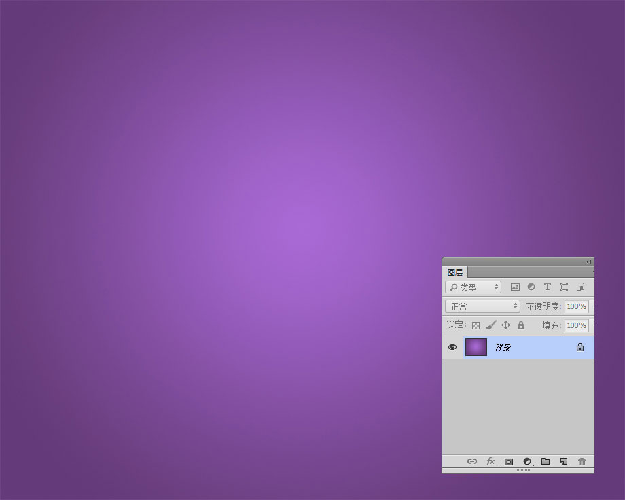Filter layers by shape layer icon

(564, 287)
